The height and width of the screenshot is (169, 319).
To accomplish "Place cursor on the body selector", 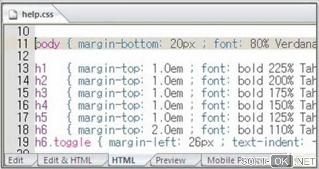I will [47, 44].
